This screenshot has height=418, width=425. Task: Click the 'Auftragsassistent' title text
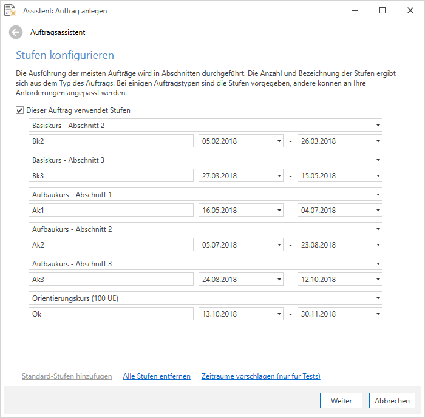coord(58,32)
